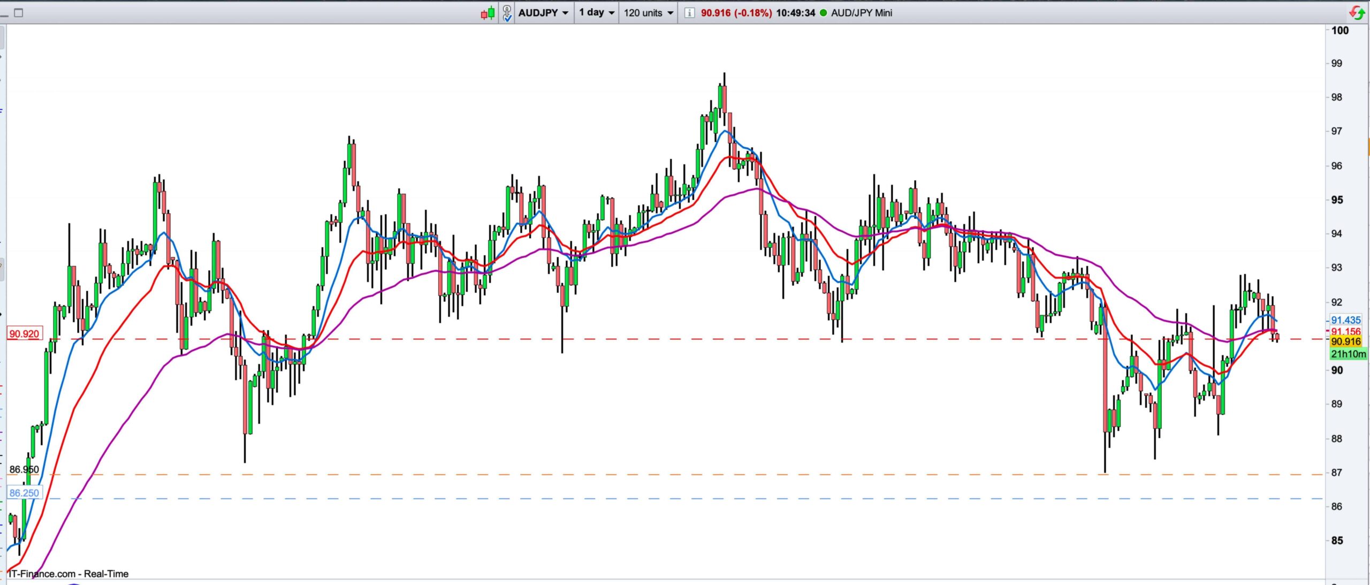
Task: Open the 120 units dropdown
Action: (x=648, y=13)
